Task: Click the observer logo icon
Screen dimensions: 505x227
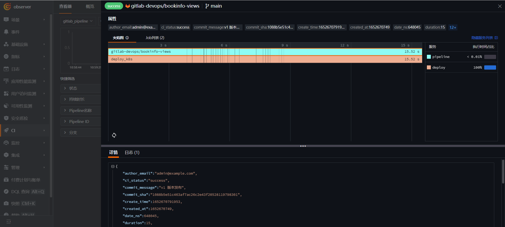Action: (x=7, y=7)
